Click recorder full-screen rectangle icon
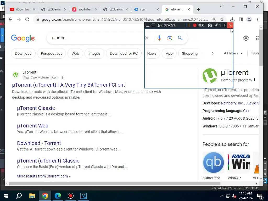Viewport: 268px width, 201px height. pos(153,25)
